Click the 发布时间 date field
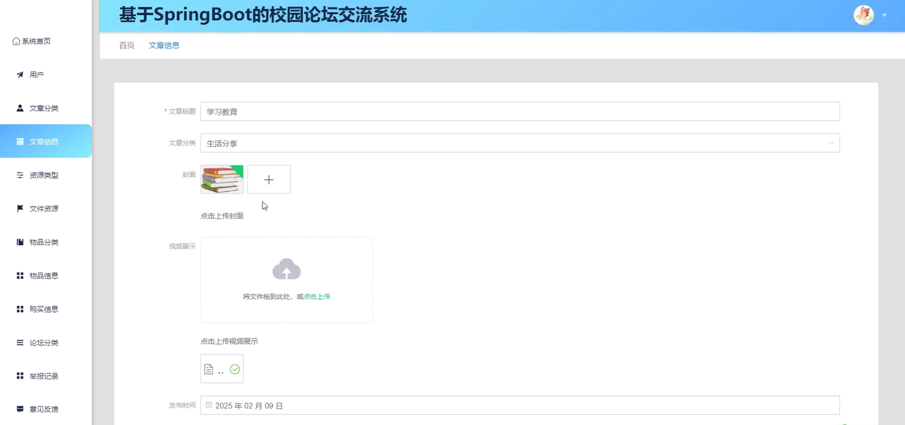Viewport: 905px width, 425px height. click(520, 406)
